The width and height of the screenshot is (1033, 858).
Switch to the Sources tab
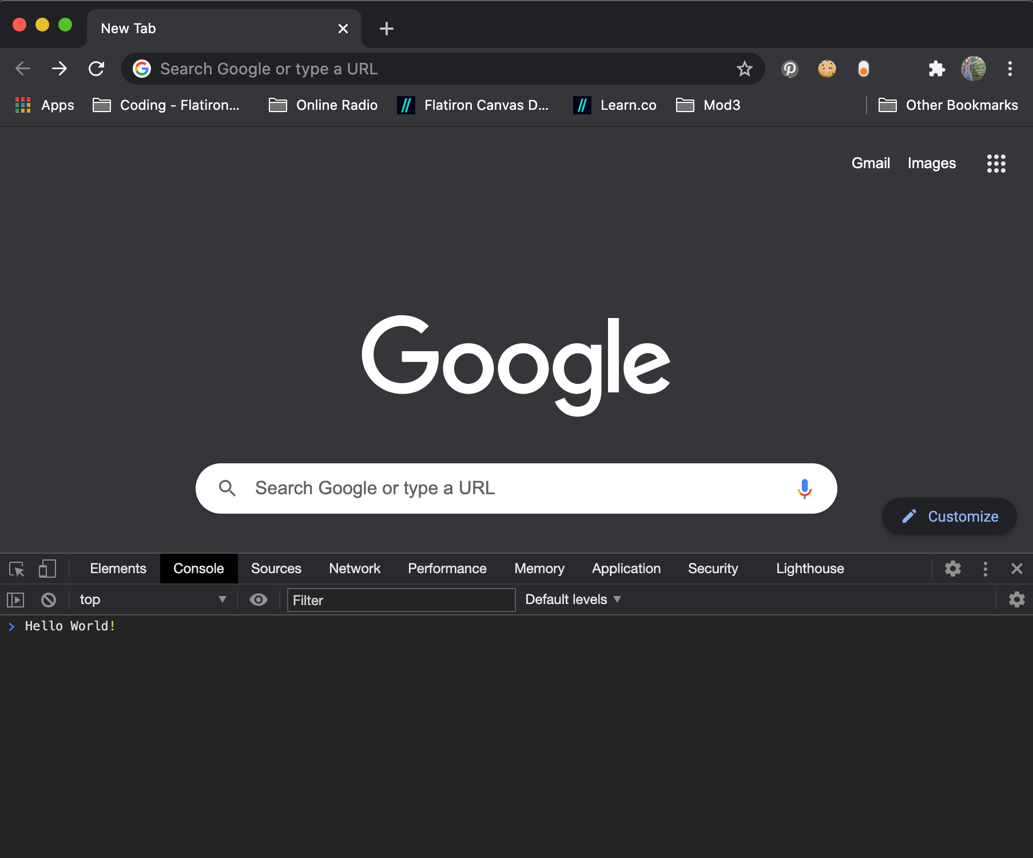click(276, 569)
